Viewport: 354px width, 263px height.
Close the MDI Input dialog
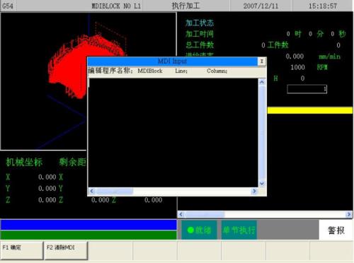(261, 62)
